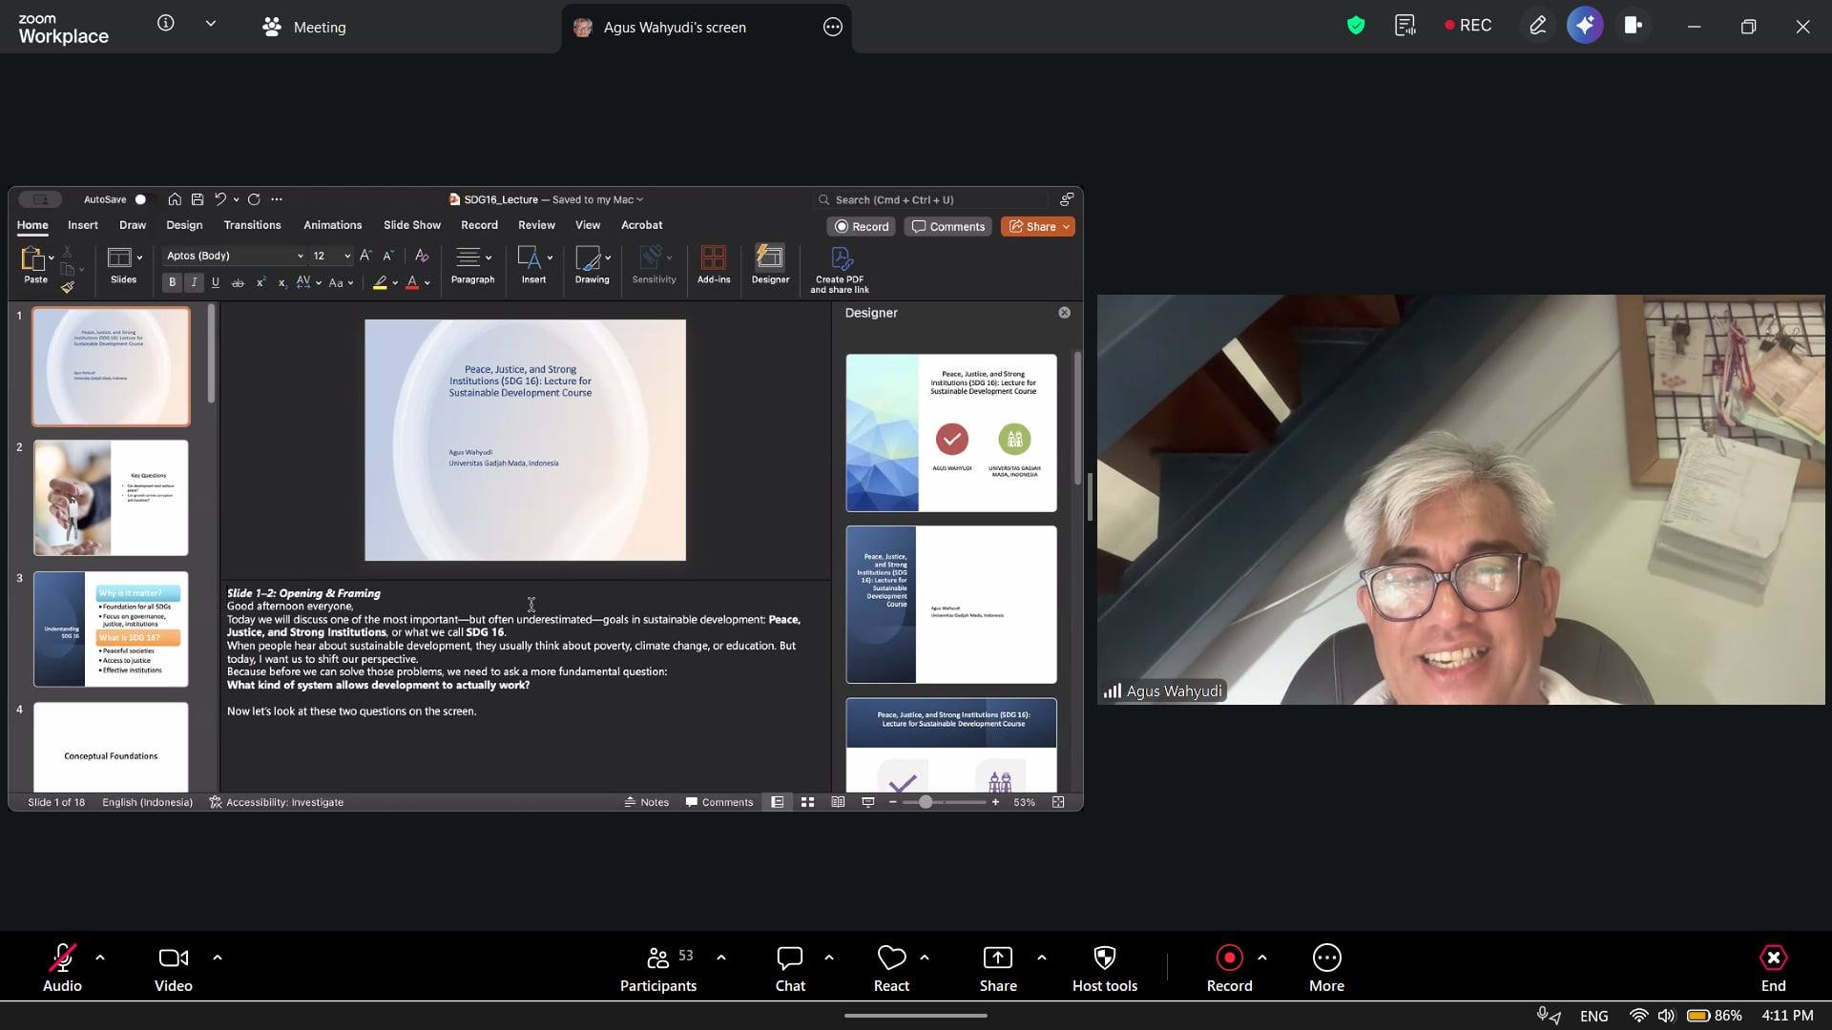This screenshot has width=1832, height=1030.
Task: Start the Record button in toolbar
Action: click(x=1229, y=958)
